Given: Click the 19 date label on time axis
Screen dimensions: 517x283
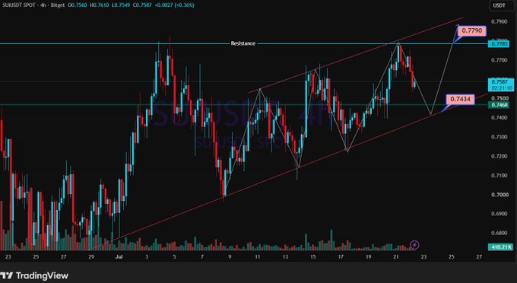Looking at the screenshot, I should (368, 256).
